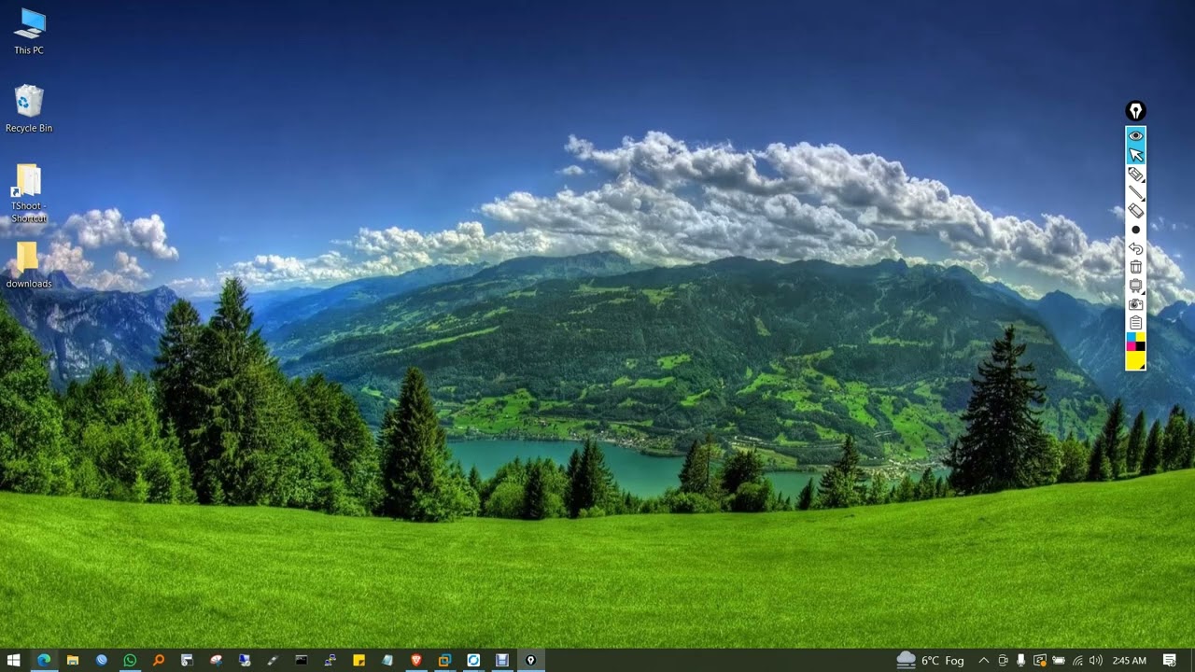Open File Explorer from the taskbar

coord(73,660)
